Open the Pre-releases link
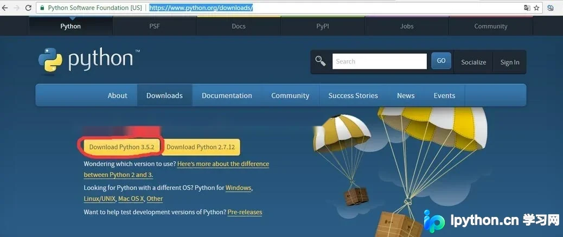This screenshot has width=563, height=237. [x=245, y=212]
